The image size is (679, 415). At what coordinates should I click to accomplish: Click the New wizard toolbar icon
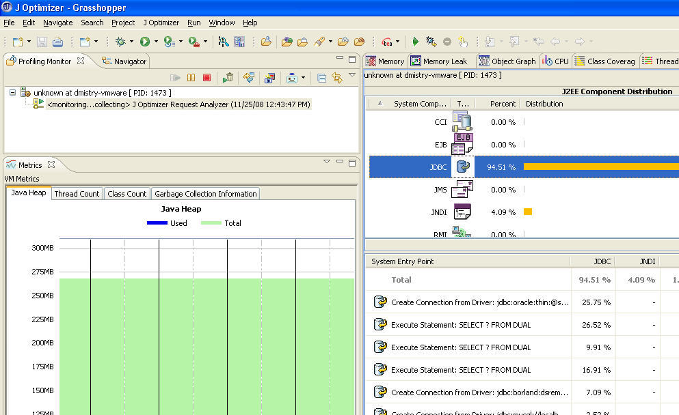coord(18,42)
